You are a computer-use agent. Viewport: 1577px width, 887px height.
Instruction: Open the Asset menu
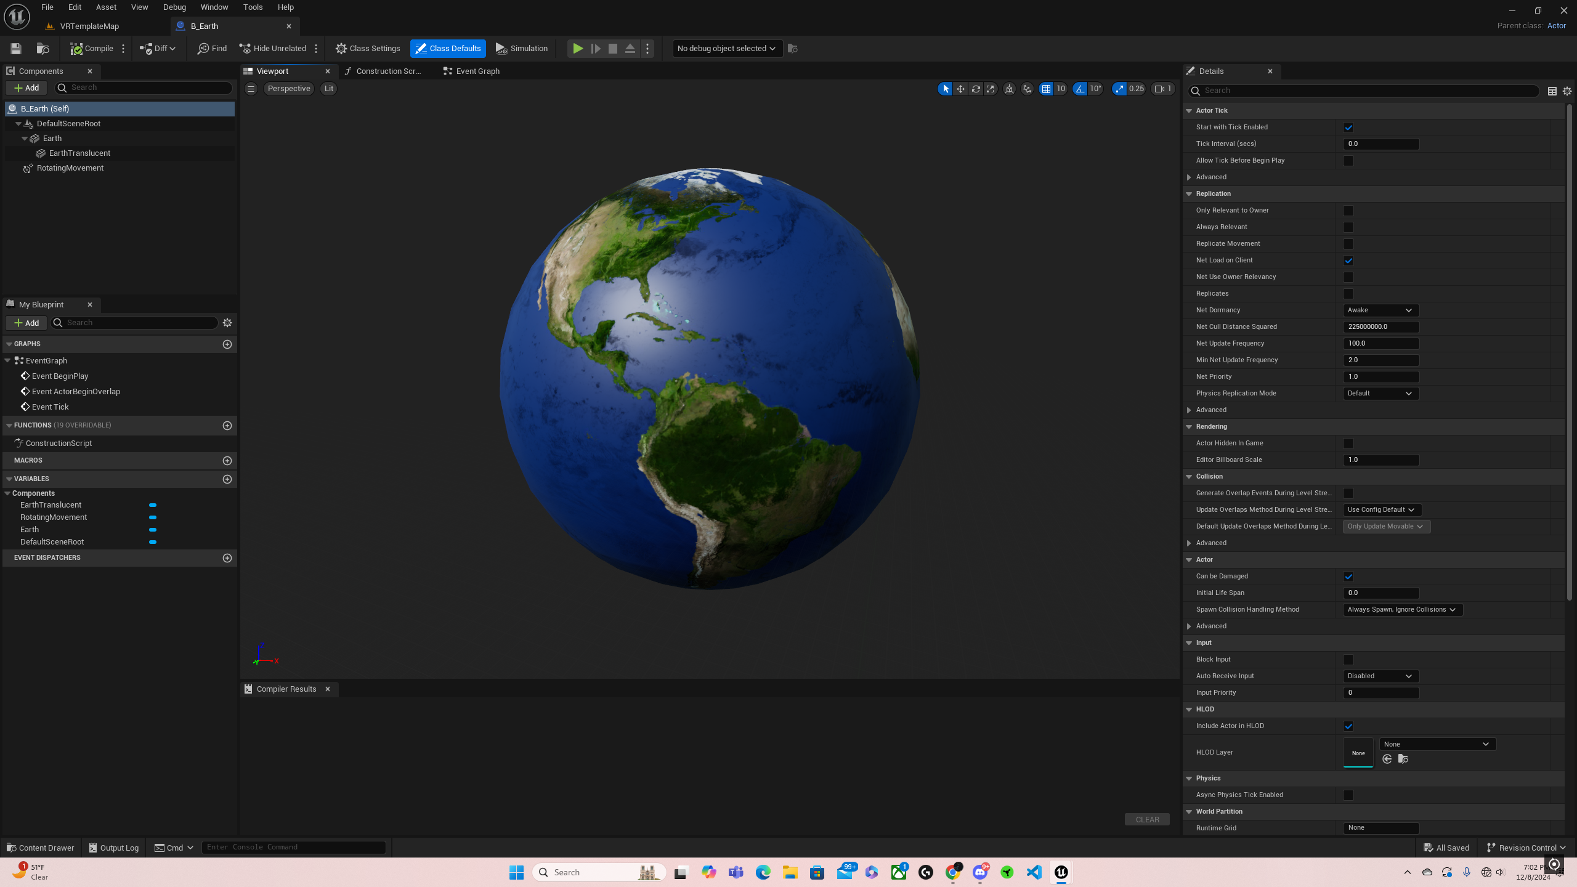click(x=106, y=7)
